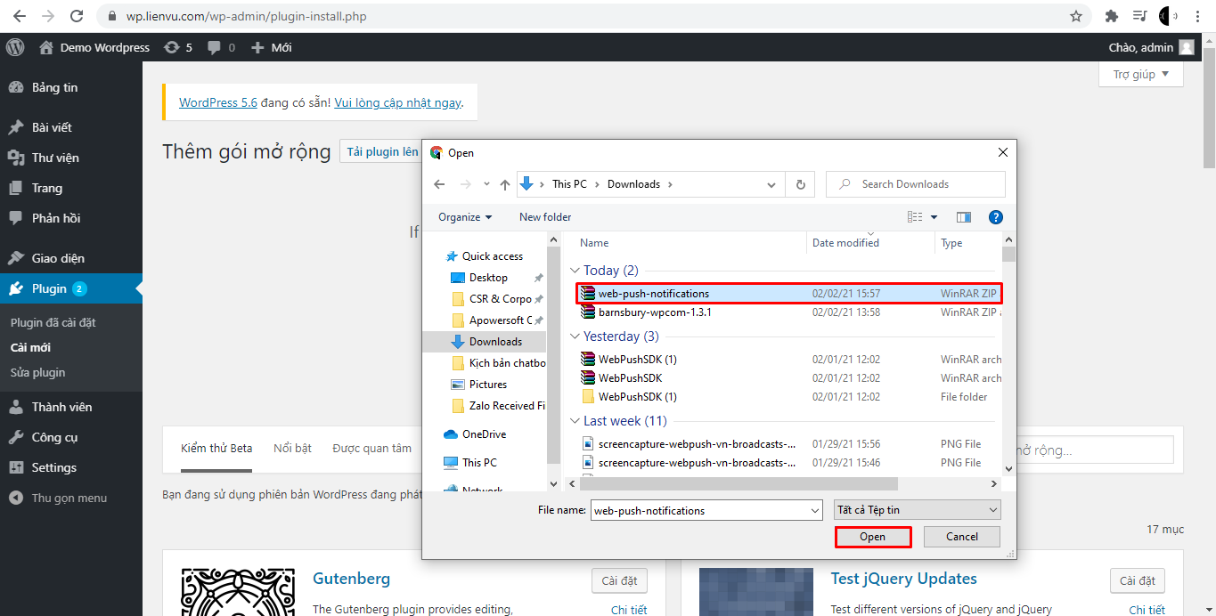Open the Chrome three-dot menu
The width and height of the screenshot is (1216, 616).
pyautogui.click(x=1199, y=16)
